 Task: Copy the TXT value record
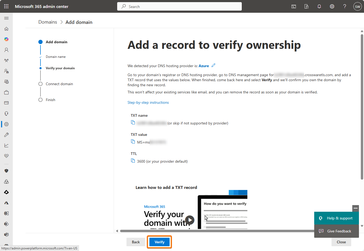(133, 141)
